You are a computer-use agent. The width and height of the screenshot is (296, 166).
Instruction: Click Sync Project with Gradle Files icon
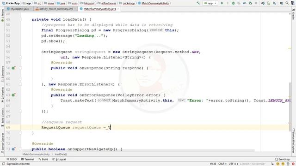point(263,3)
